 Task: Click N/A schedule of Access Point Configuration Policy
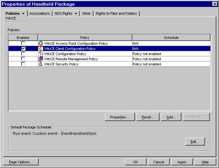pos(135,43)
